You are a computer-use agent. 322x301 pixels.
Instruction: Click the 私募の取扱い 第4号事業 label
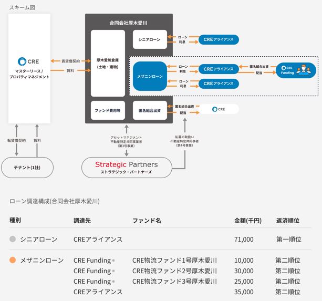[x=184, y=141]
